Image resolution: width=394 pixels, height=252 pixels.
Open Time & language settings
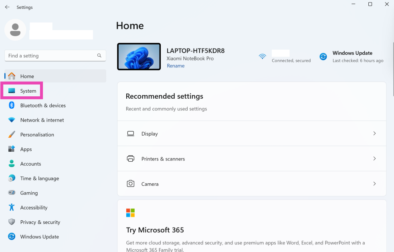click(x=39, y=179)
